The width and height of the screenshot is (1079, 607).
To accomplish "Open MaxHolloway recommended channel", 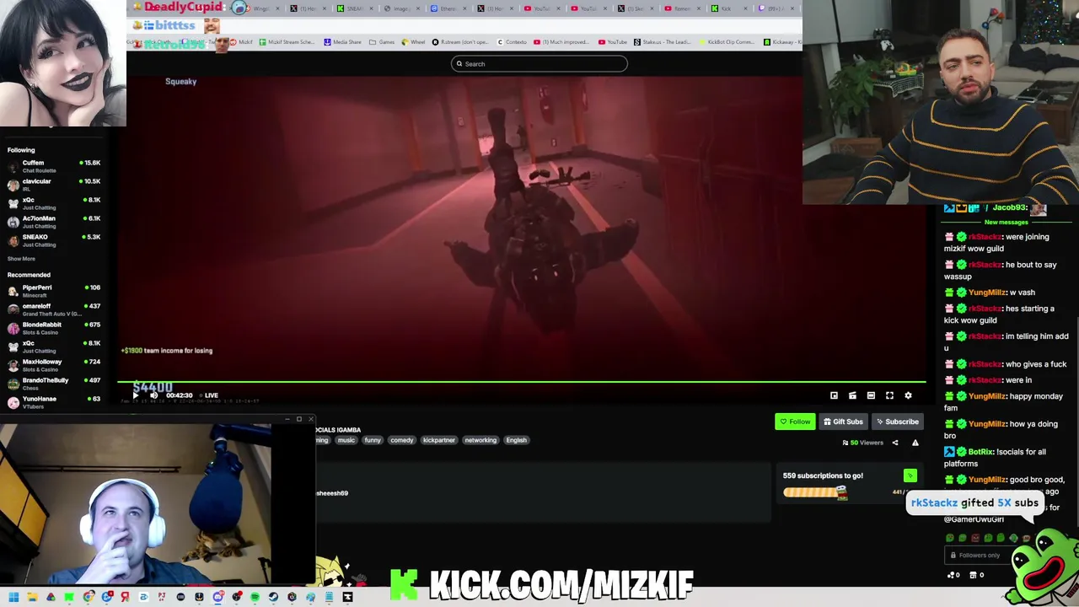I will point(54,365).
